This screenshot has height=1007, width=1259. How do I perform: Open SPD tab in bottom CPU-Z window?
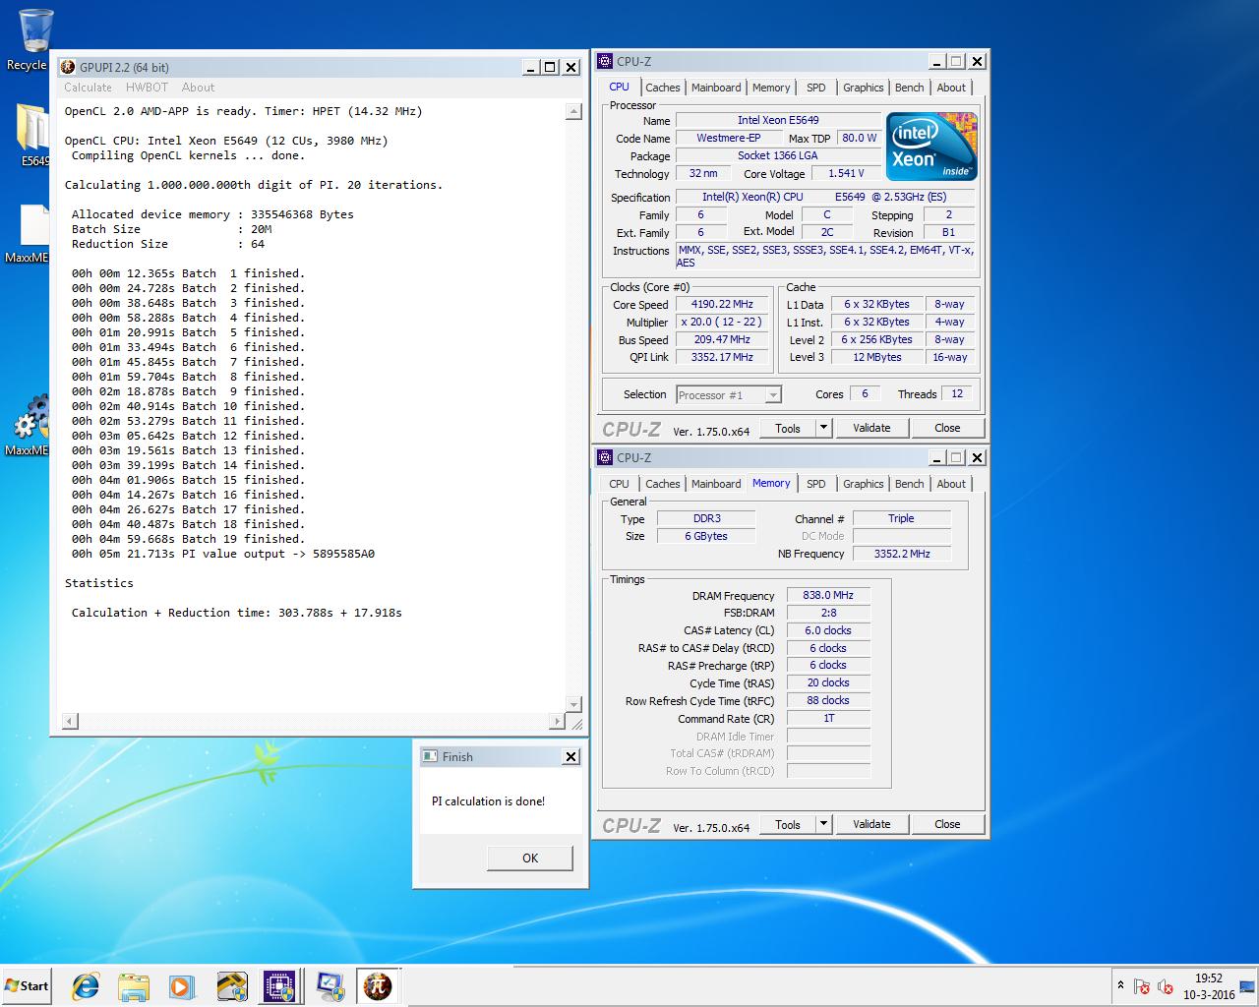pyautogui.click(x=815, y=484)
